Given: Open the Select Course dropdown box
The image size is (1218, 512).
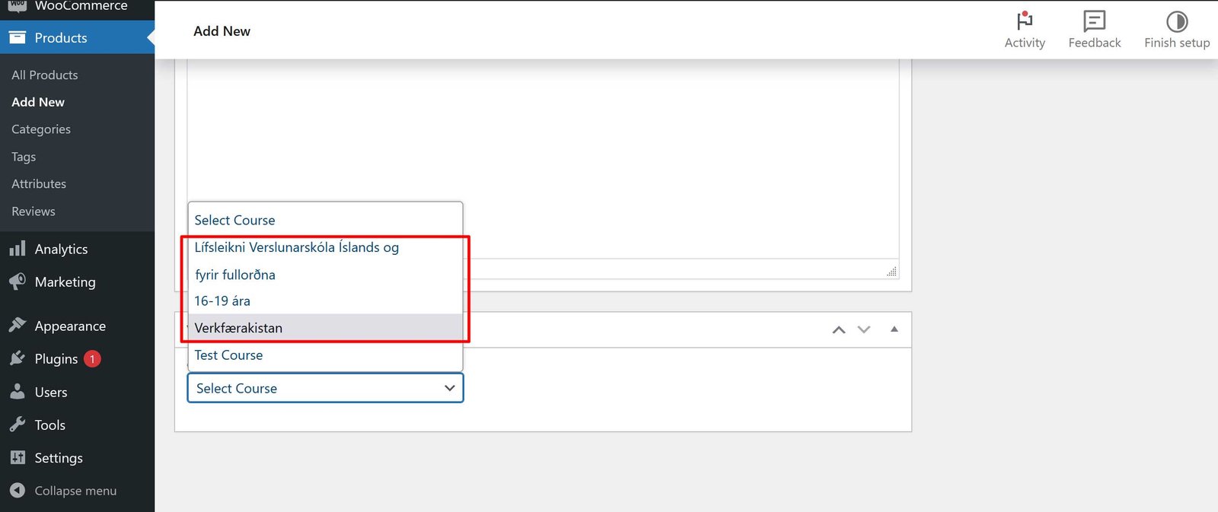Looking at the screenshot, I should click(325, 388).
